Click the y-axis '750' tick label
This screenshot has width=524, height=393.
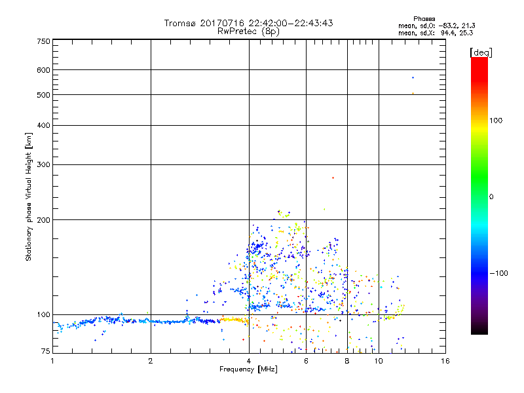43,41
